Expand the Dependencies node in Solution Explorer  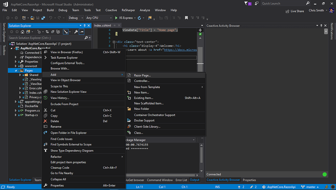tap(15, 57)
